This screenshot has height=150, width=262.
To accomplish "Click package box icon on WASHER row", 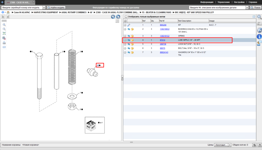I will 132,52.
